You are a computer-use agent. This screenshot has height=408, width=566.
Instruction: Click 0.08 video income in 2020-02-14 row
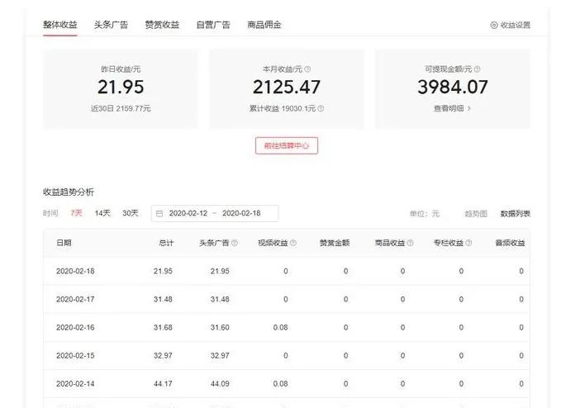(280, 383)
